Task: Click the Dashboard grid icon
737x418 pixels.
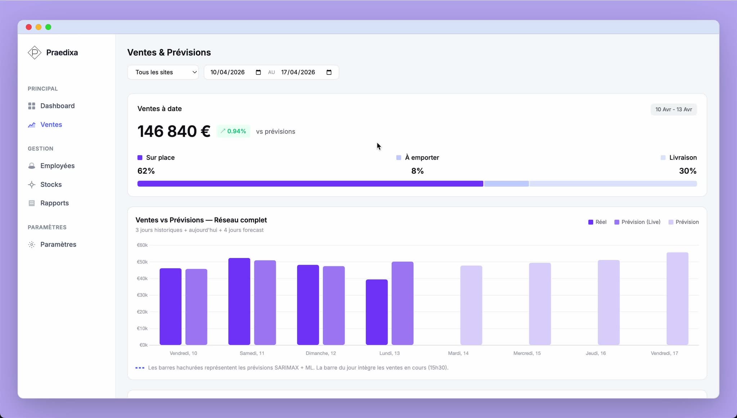Action: [x=32, y=106]
